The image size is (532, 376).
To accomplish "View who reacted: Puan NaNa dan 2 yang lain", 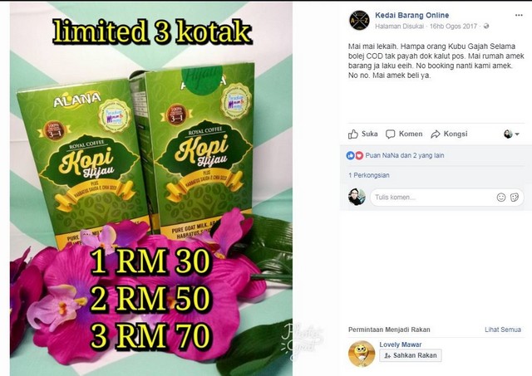I will [405, 155].
